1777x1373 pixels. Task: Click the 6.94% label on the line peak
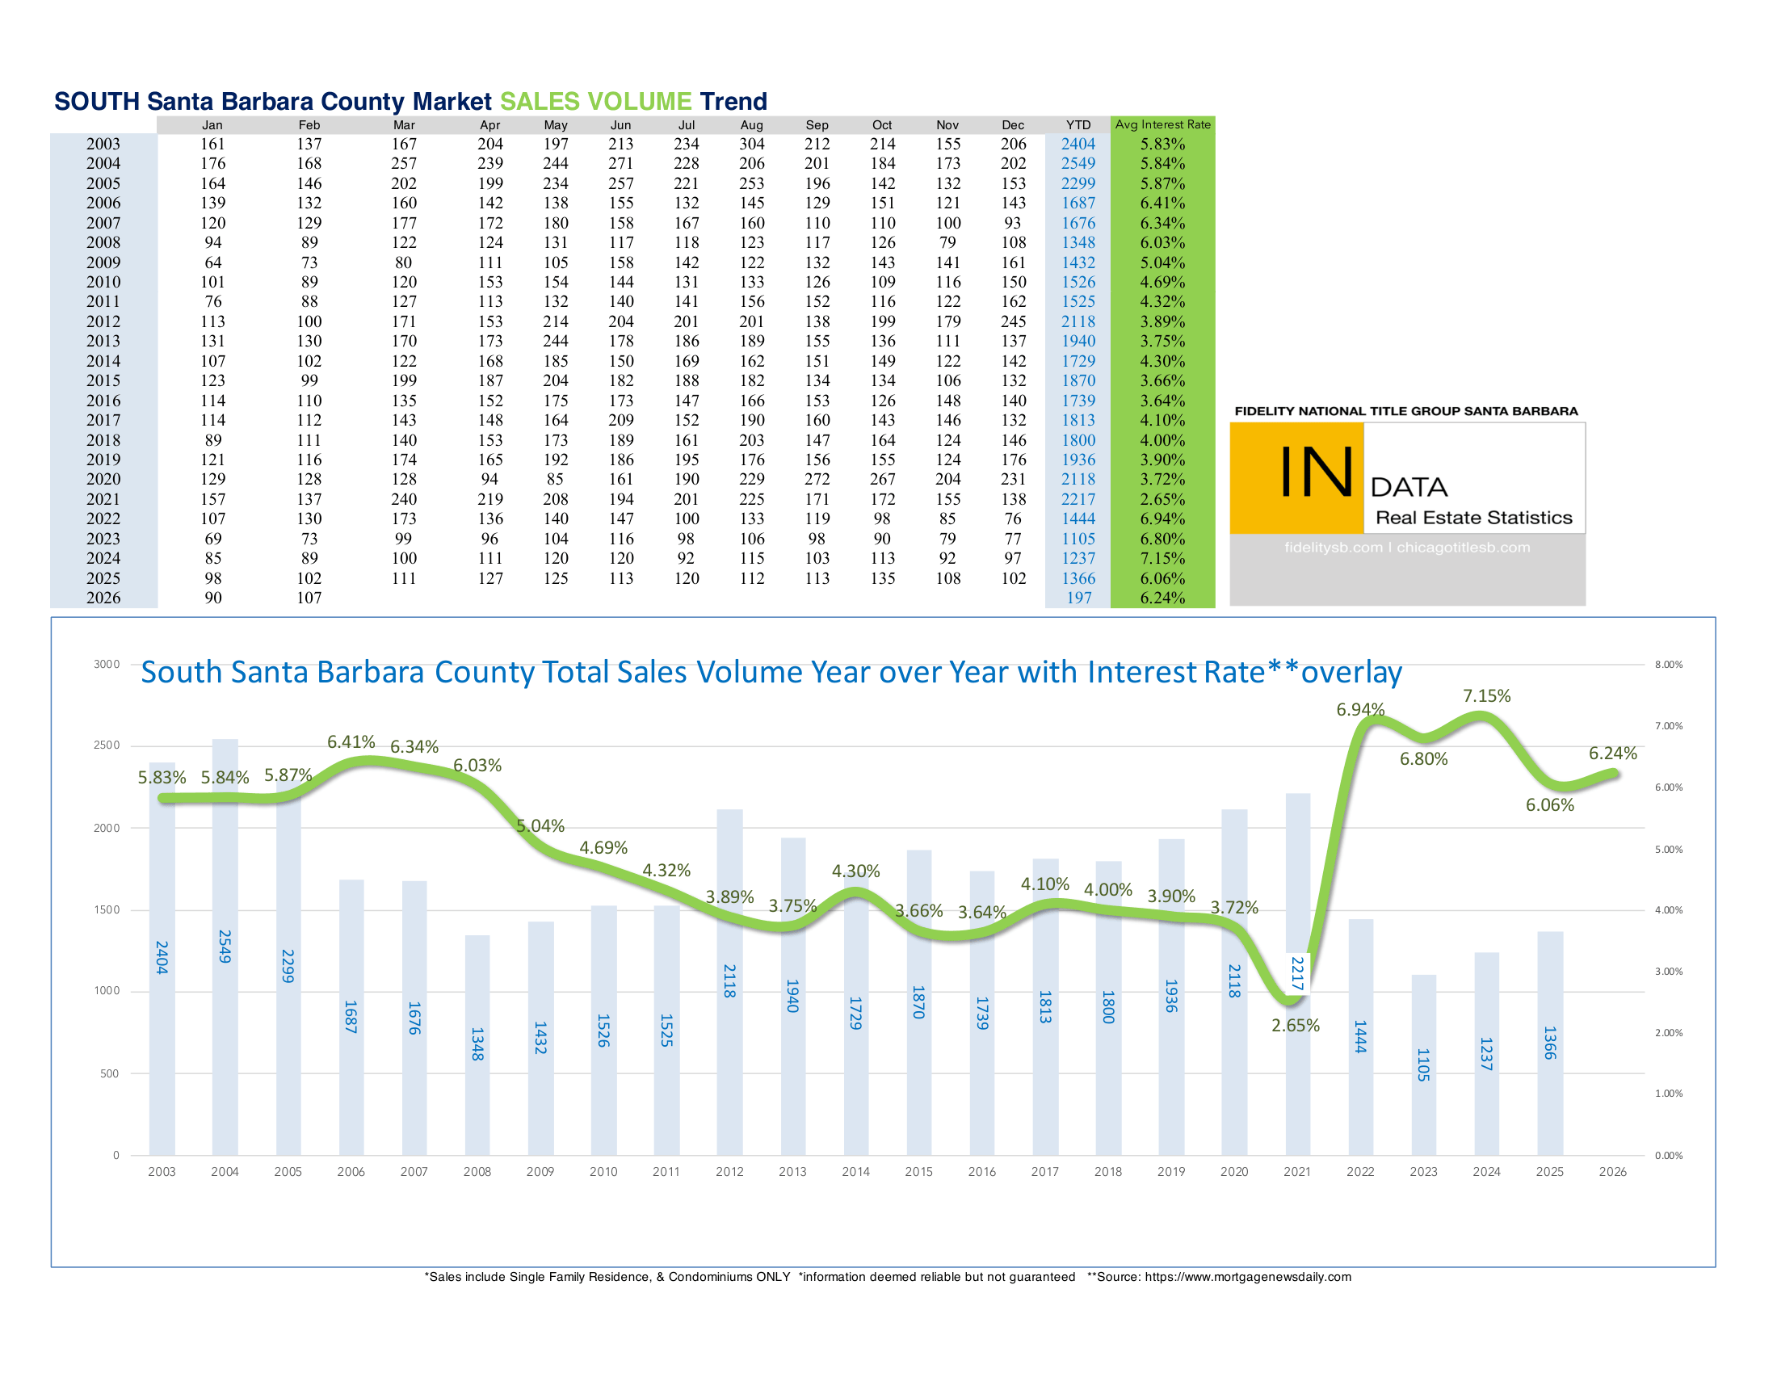[x=1359, y=709]
